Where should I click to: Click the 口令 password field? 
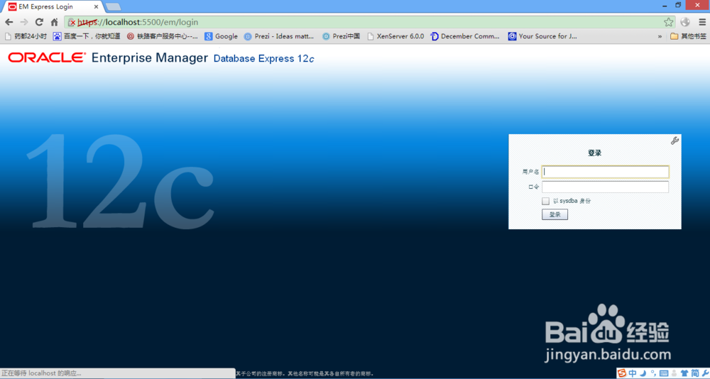click(605, 187)
